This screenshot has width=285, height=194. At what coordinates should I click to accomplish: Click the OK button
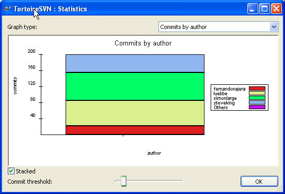pyautogui.click(x=259, y=182)
